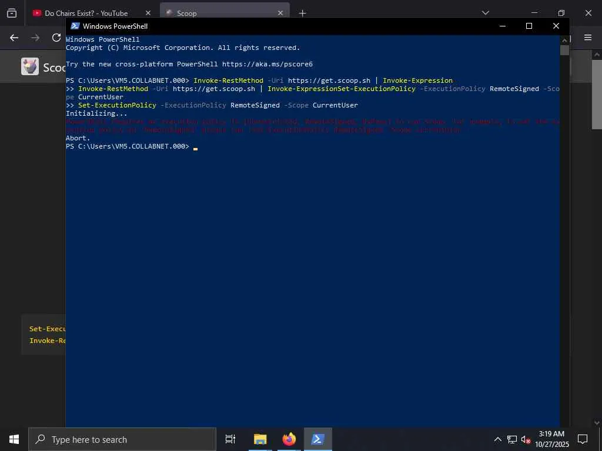
Task: Click the PowerShell prompt cursor line
Action: pos(131,146)
